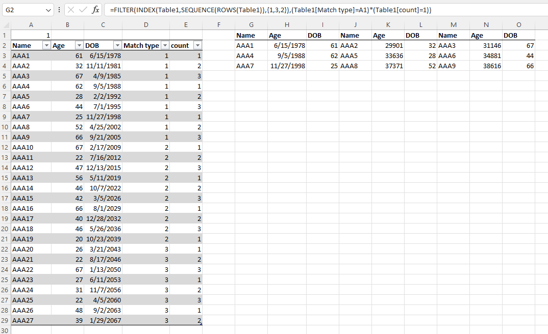Image resolution: width=548 pixels, height=334 pixels.
Task: Select the cell showing 31146
Action: (486, 46)
